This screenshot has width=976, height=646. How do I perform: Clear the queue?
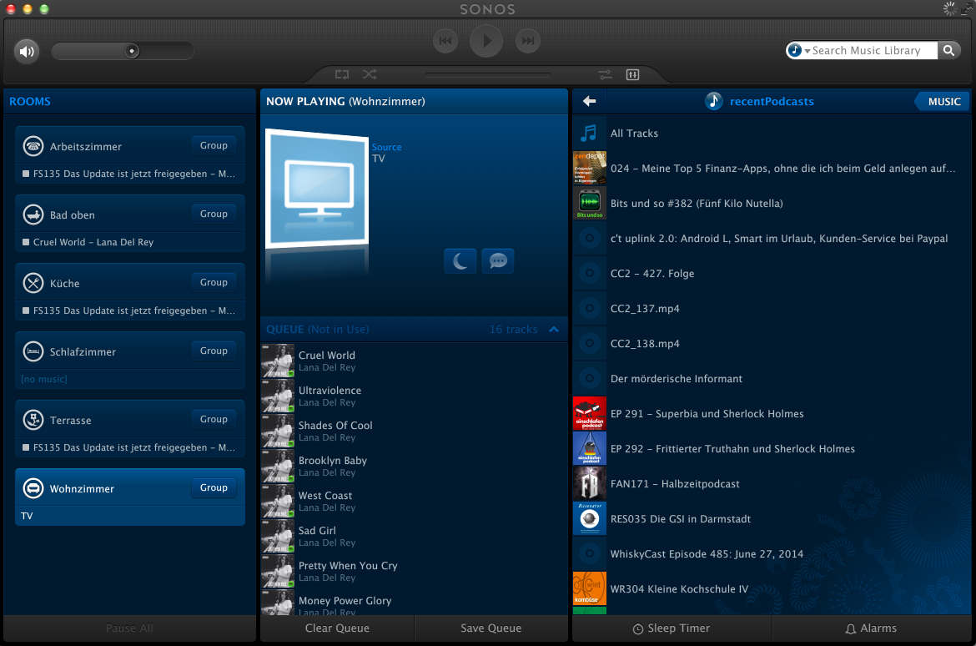pos(337,628)
